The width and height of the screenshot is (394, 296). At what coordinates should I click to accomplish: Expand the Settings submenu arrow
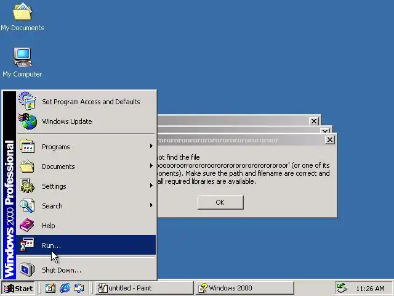click(151, 186)
